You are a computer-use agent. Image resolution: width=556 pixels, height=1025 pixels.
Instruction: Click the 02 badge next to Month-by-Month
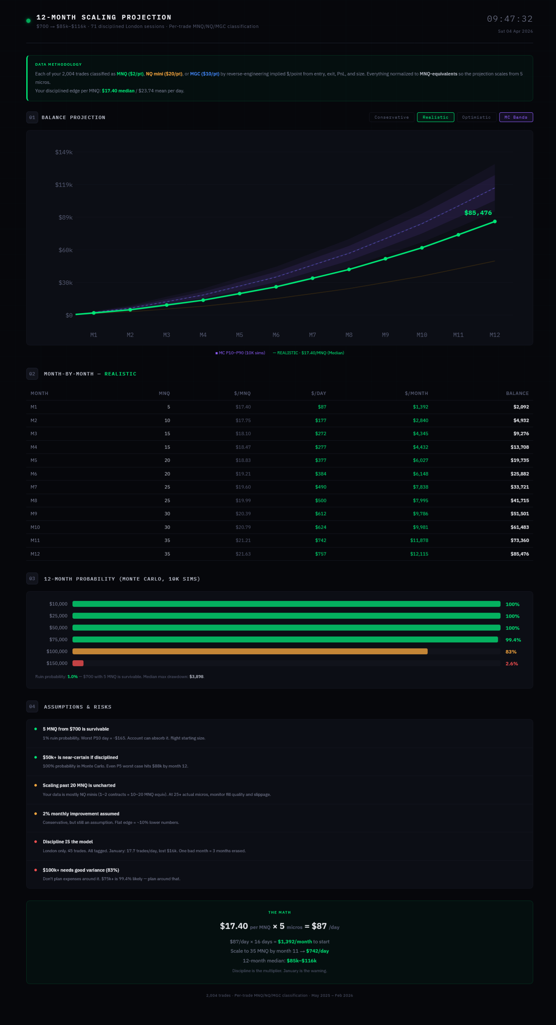[32, 374]
